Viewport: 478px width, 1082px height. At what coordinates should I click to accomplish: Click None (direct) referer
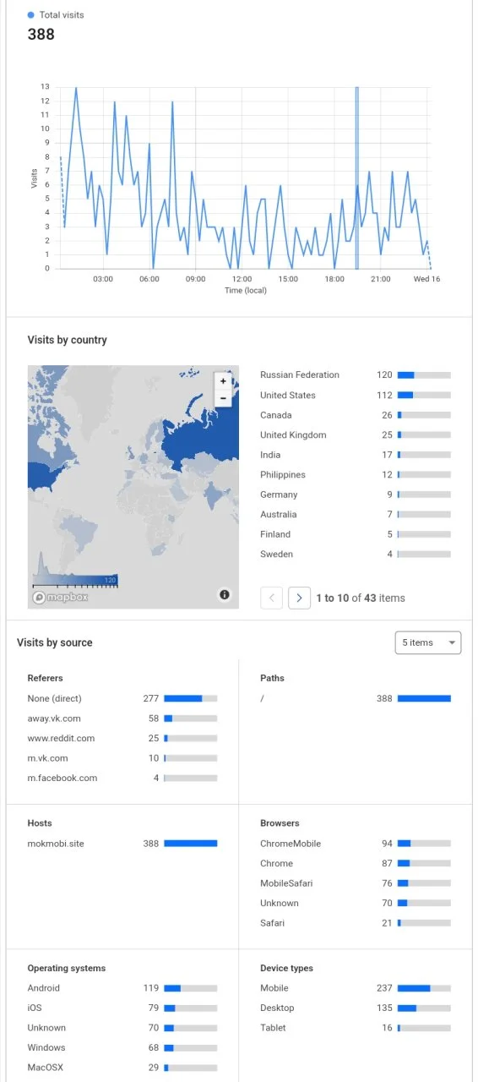pos(122,698)
